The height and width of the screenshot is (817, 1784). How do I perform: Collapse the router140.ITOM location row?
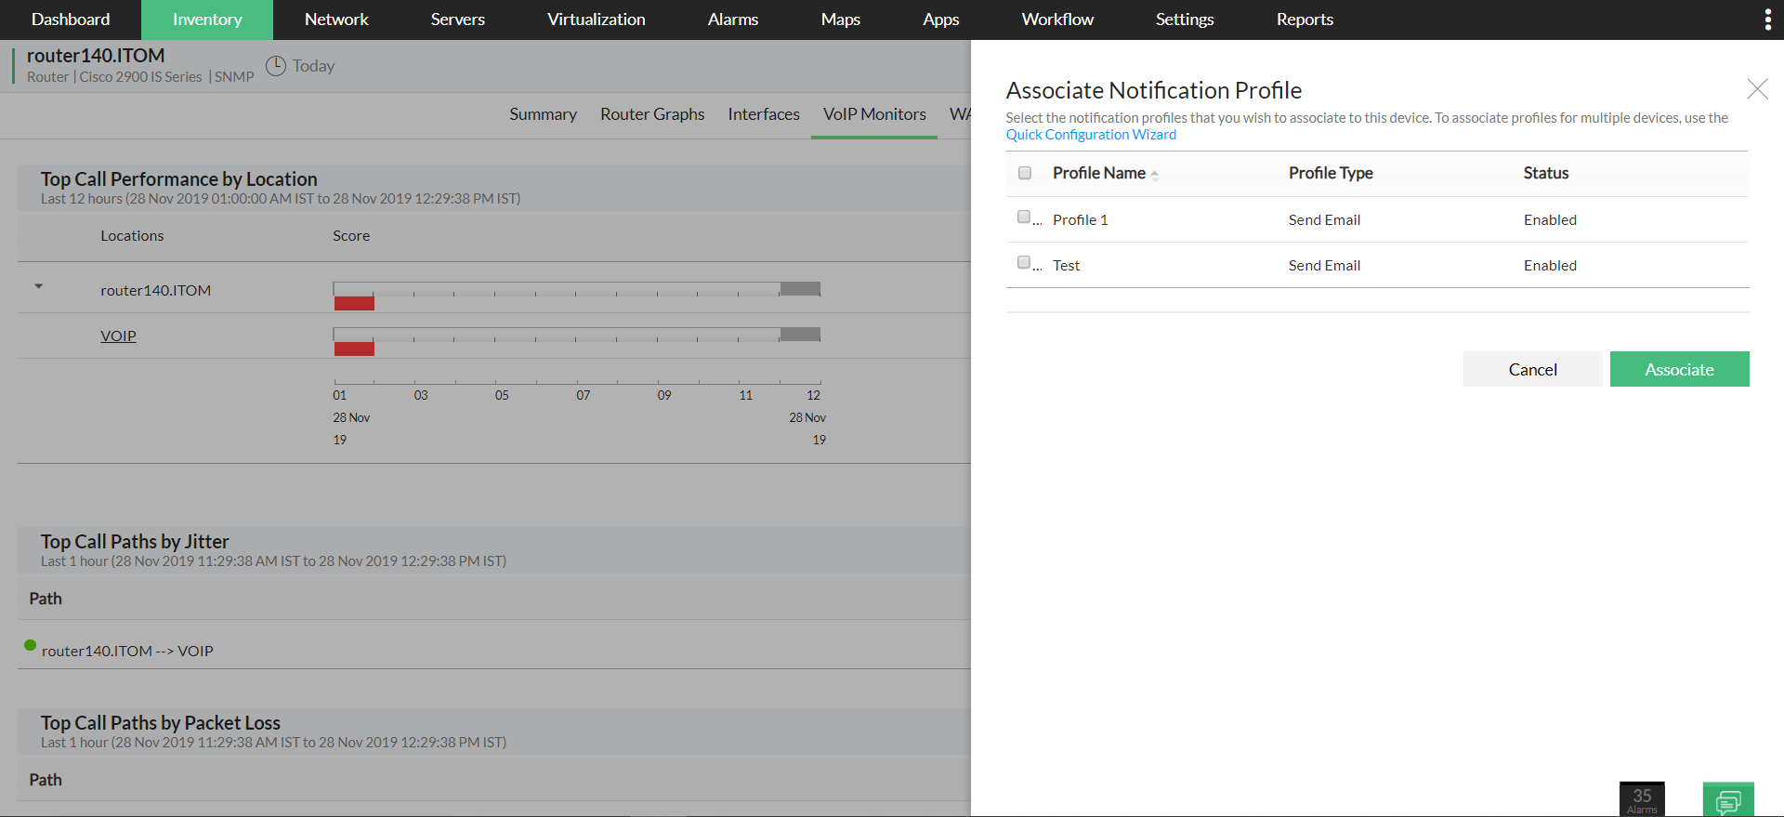click(x=39, y=286)
